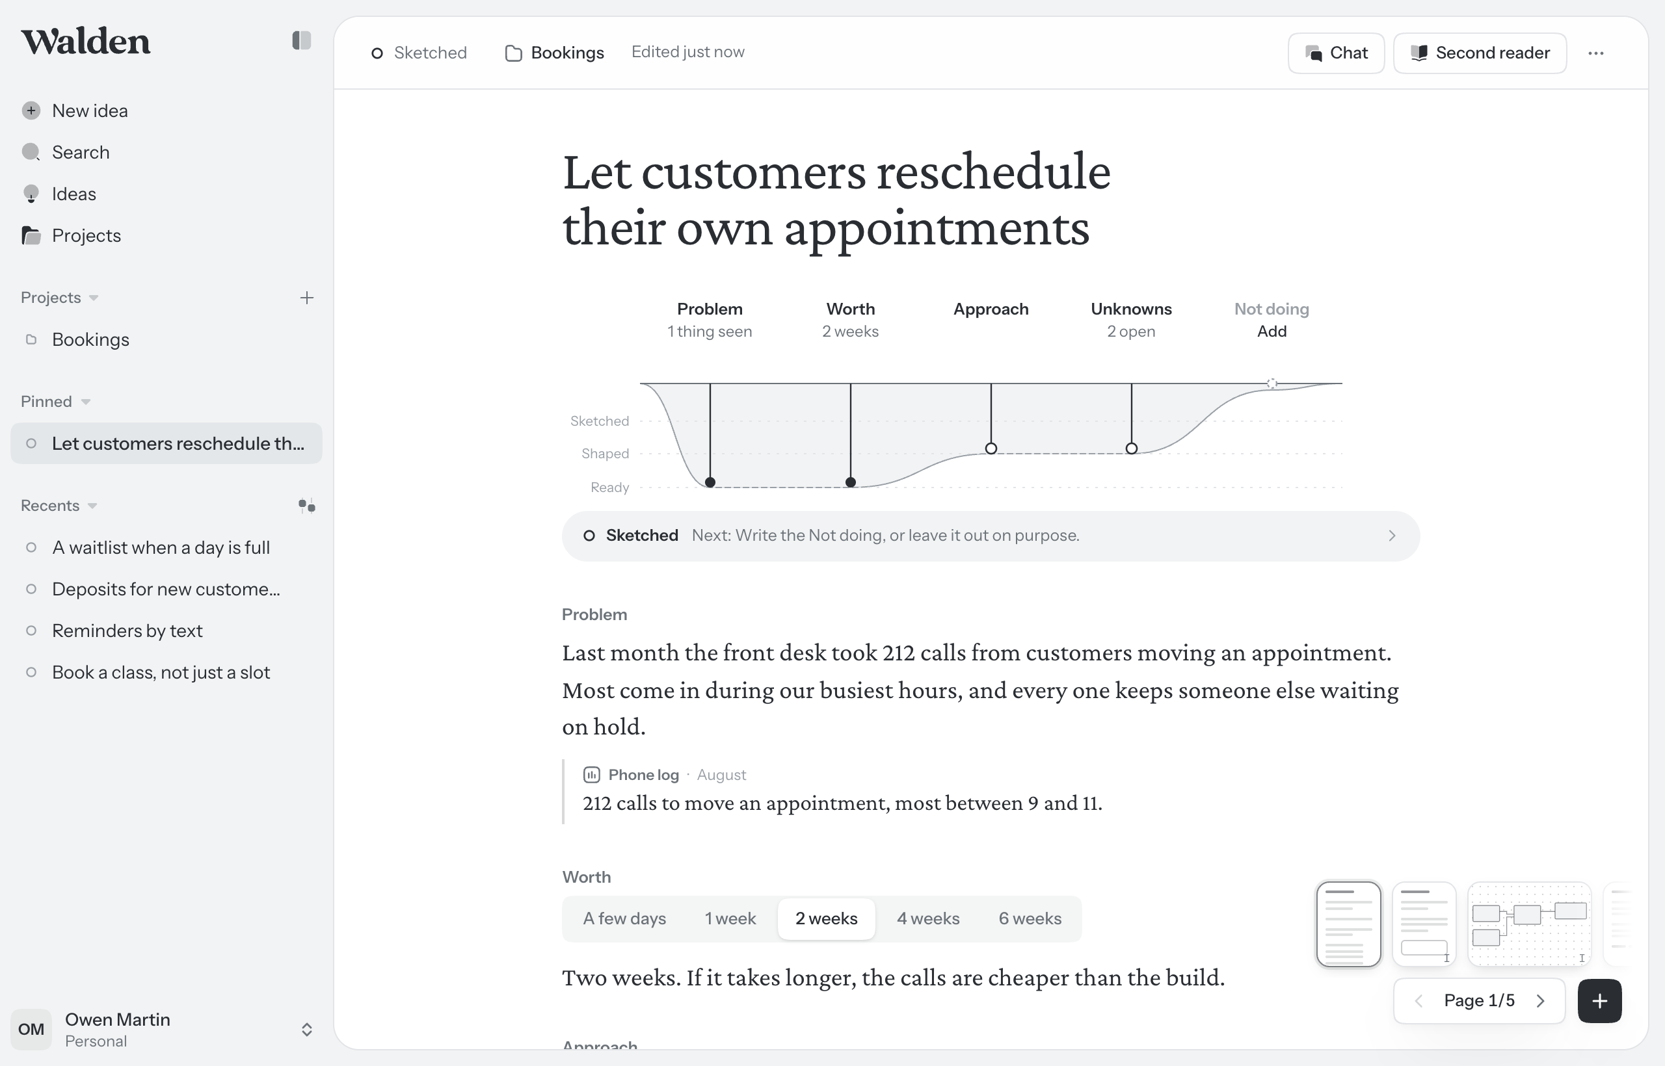Collapse the Pinned section

[55, 402]
